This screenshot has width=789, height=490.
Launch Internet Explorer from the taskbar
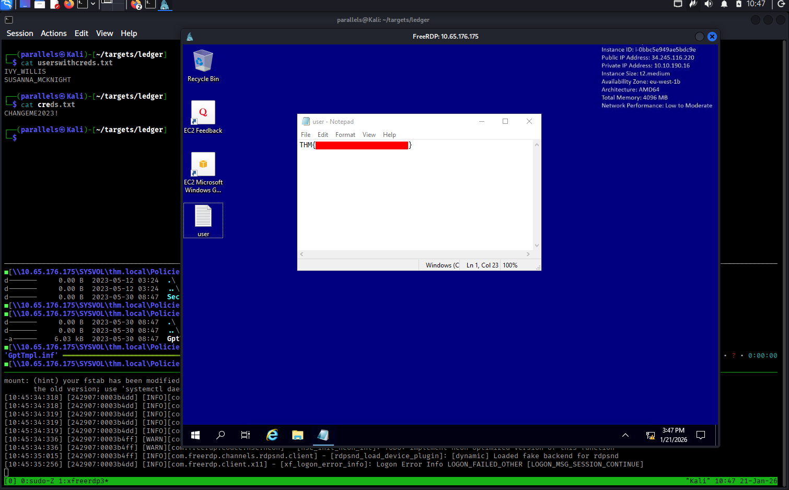coord(272,435)
